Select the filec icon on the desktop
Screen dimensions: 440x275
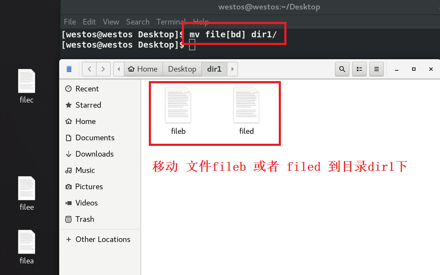coord(27,81)
